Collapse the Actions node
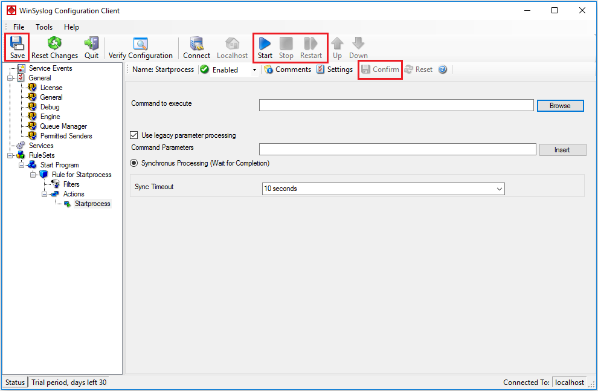 coord(44,194)
